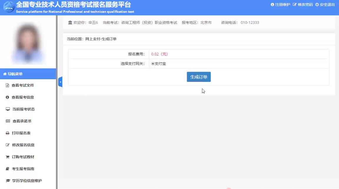The image size is (339, 189).
Task: Open 注册维护 in the top bar
Action: click(280, 5)
